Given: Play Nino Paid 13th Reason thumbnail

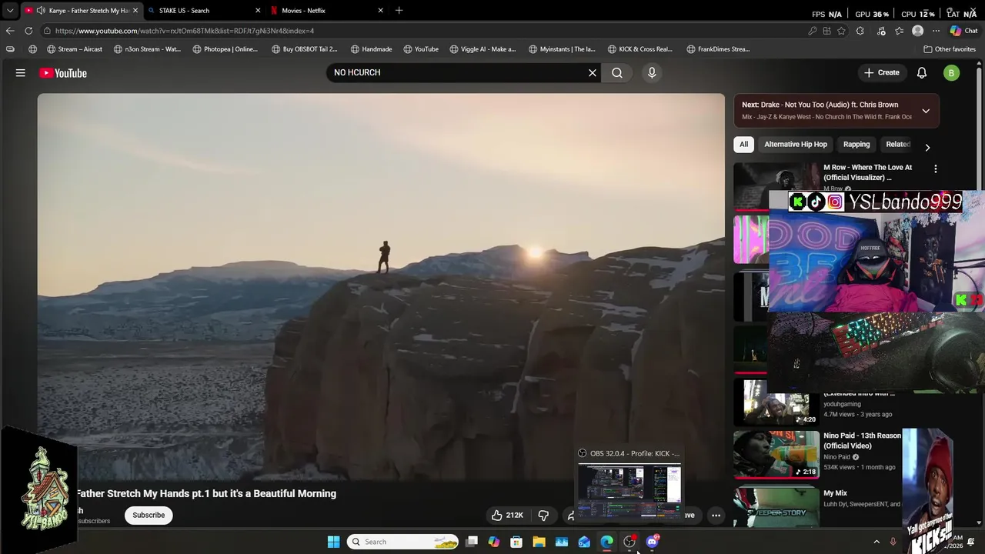Looking at the screenshot, I should [x=776, y=454].
